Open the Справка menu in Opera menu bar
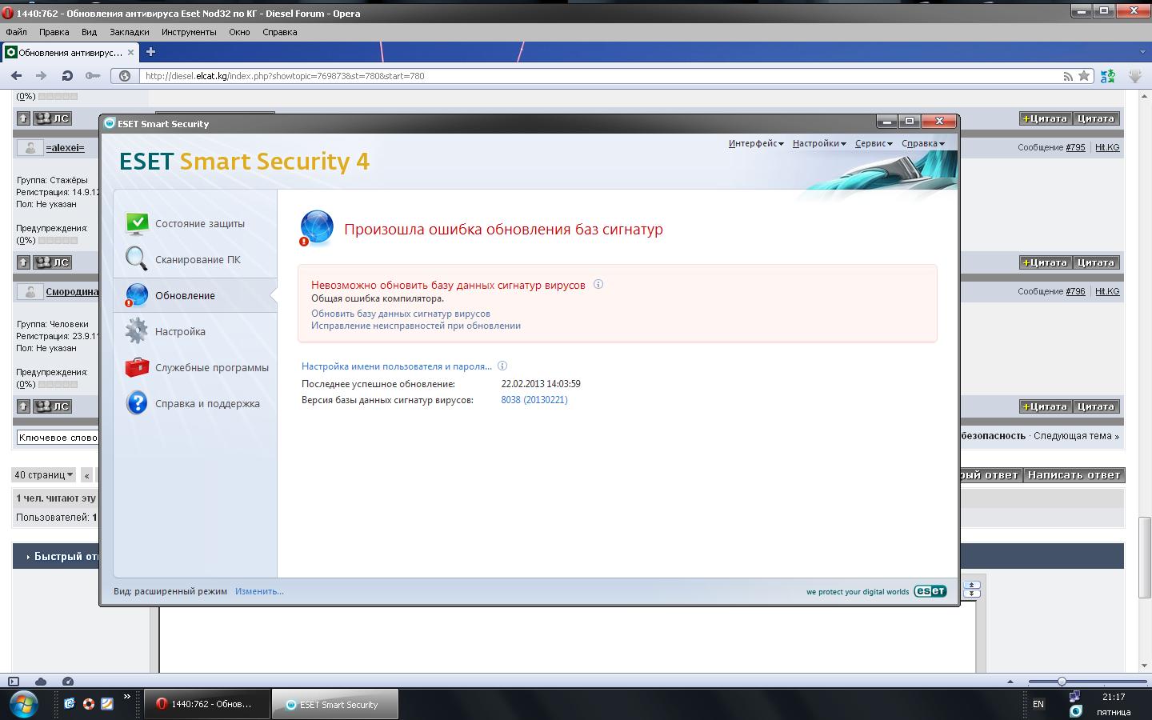Image resolution: width=1152 pixels, height=720 pixels. point(279,32)
